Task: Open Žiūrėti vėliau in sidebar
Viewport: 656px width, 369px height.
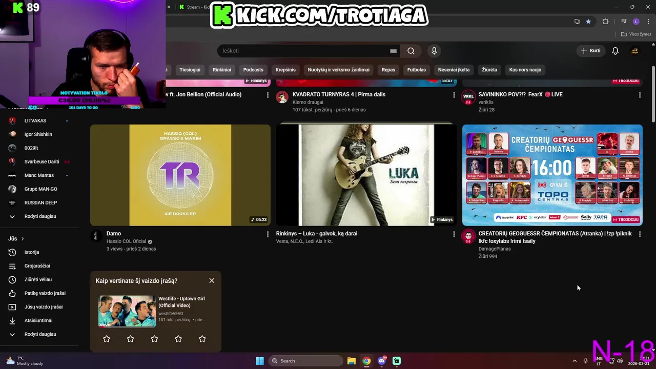Action: click(39, 280)
